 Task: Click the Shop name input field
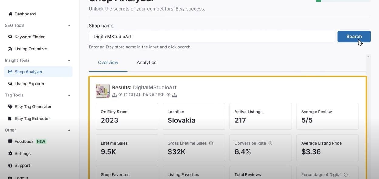coord(212,37)
